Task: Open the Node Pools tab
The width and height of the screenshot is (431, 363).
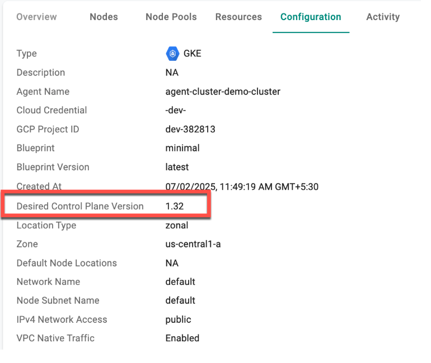Action: [171, 17]
